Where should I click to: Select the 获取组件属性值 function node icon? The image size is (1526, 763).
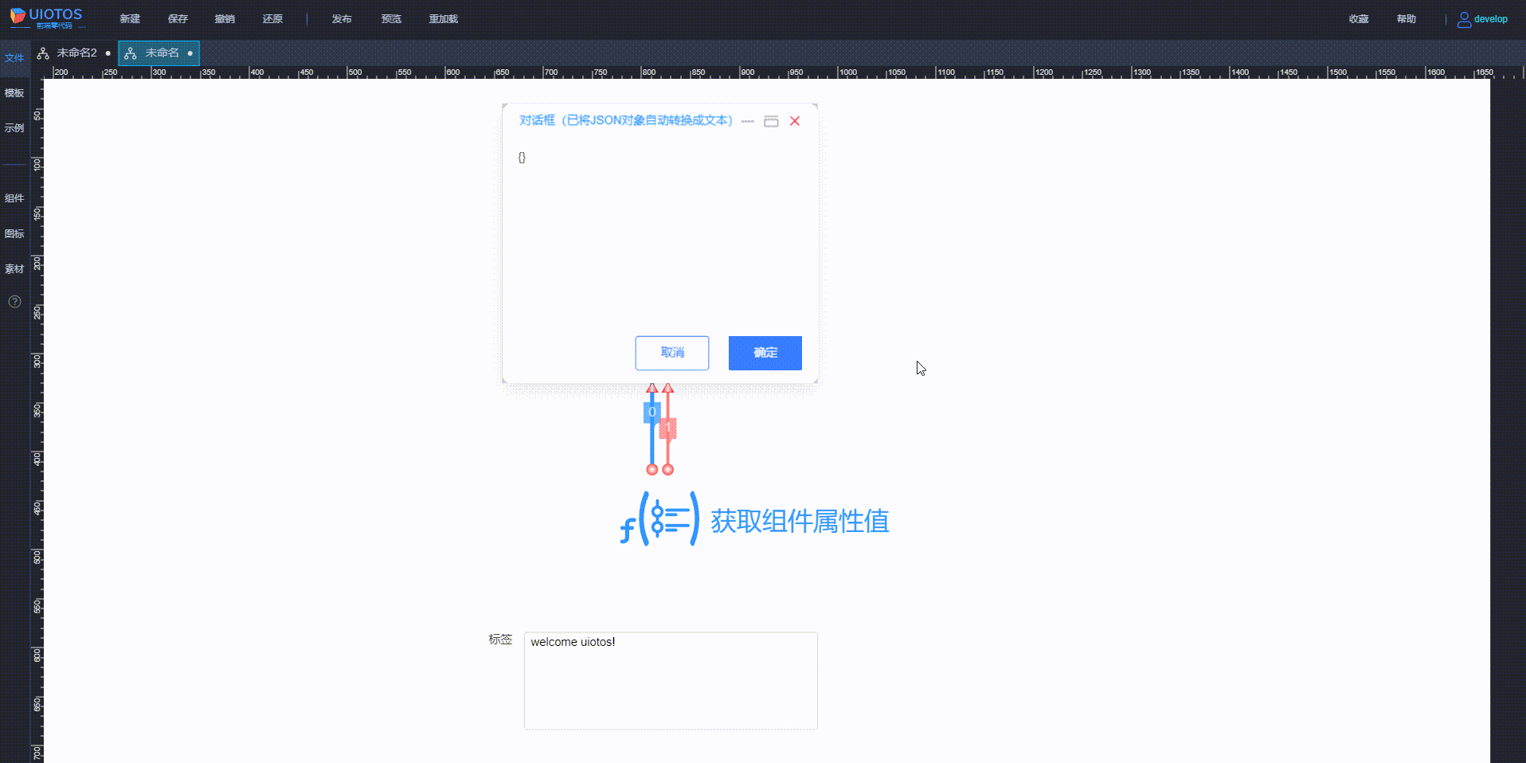(x=658, y=518)
